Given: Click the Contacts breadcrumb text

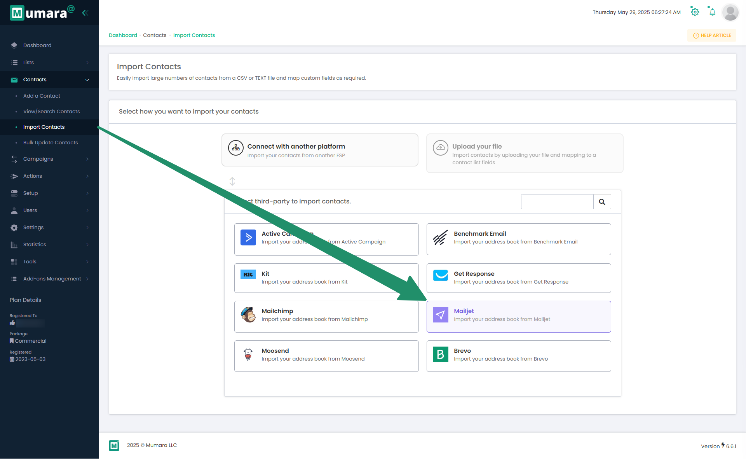Looking at the screenshot, I should tap(155, 35).
